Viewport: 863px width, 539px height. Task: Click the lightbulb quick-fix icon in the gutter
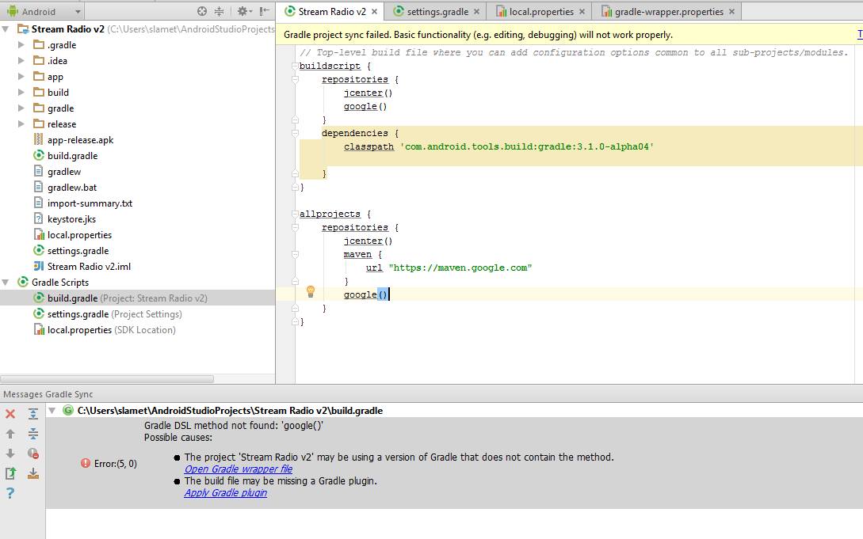click(x=311, y=292)
